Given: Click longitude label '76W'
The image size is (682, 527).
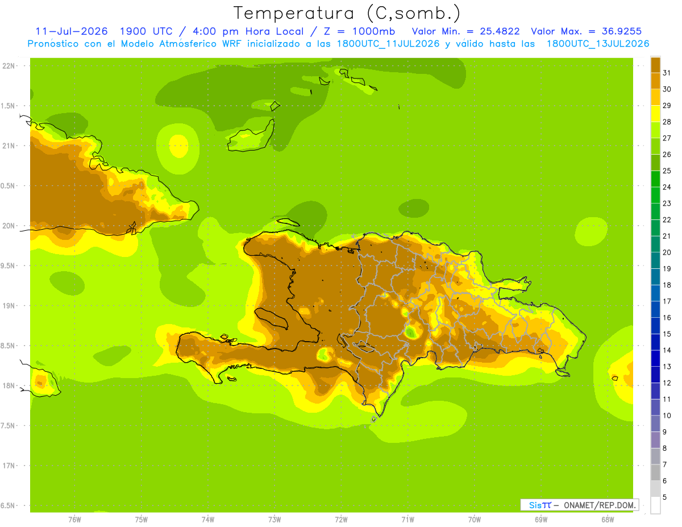Looking at the screenshot, I should point(74,520).
